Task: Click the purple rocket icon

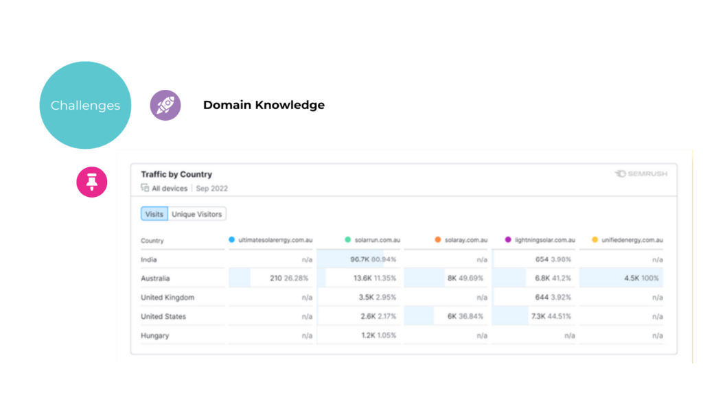Action: coord(165,105)
